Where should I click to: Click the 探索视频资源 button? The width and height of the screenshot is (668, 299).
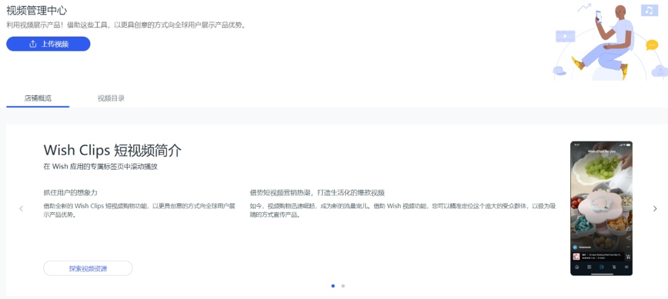(88, 268)
